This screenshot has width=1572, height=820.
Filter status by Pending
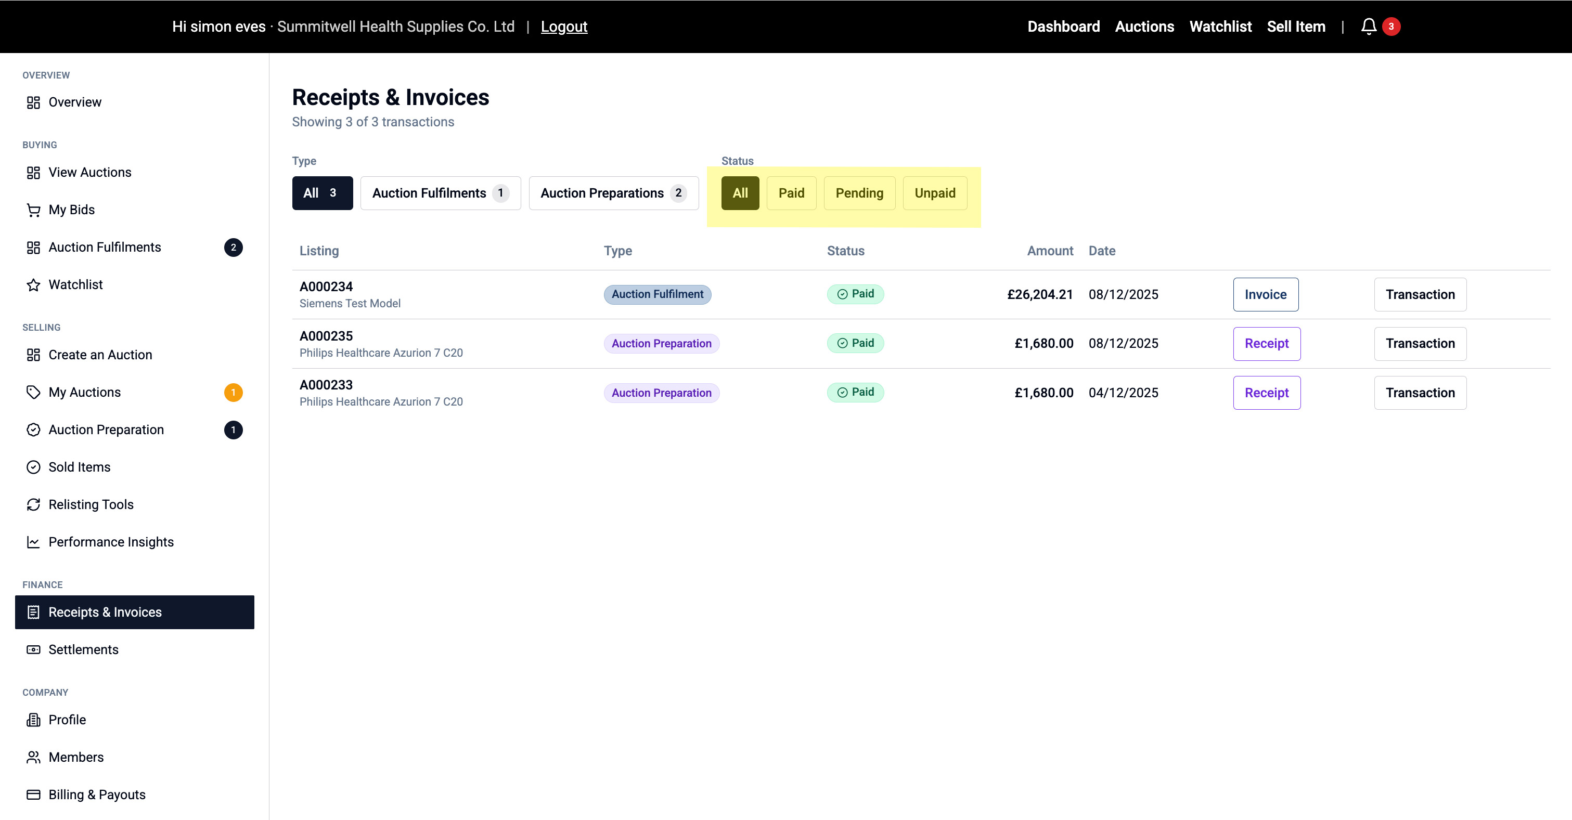pyautogui.click(x=859, y=193)
